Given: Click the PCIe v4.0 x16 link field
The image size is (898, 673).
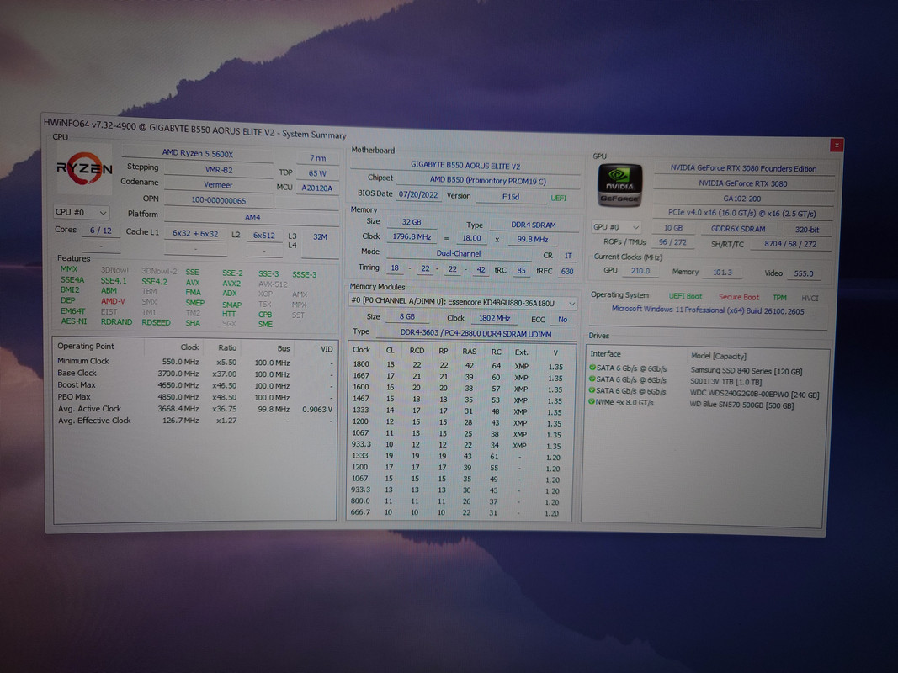Looking at the screenshot, I should [741, 214].
